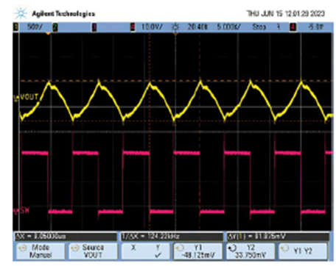Click the upper dashed orange Y cursor line
Viewport: 336px width, 266px height.
175,81
